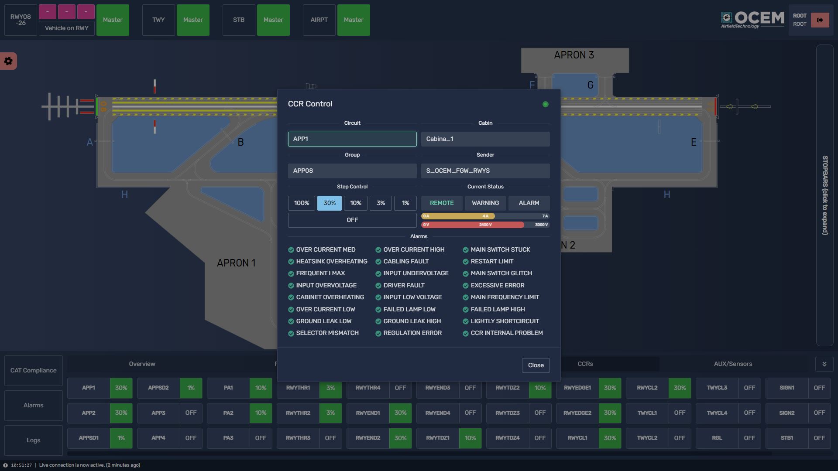Open the Logs tab

(33, 440)
